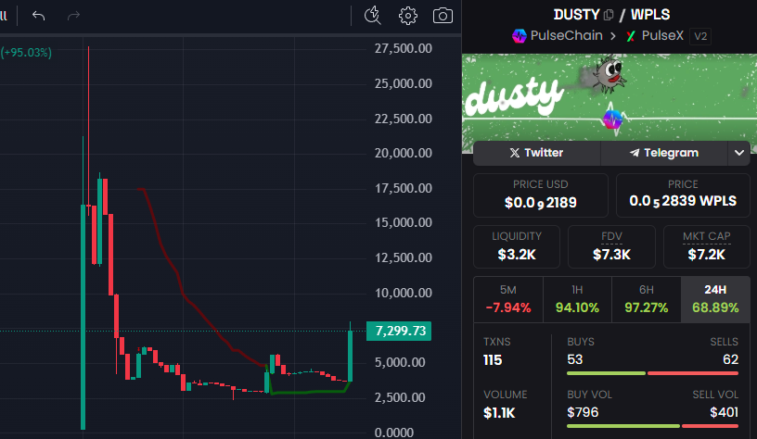This screenshot has height=439, width=757.
Task: Open the quick search lightning icon
Action: 372,16
